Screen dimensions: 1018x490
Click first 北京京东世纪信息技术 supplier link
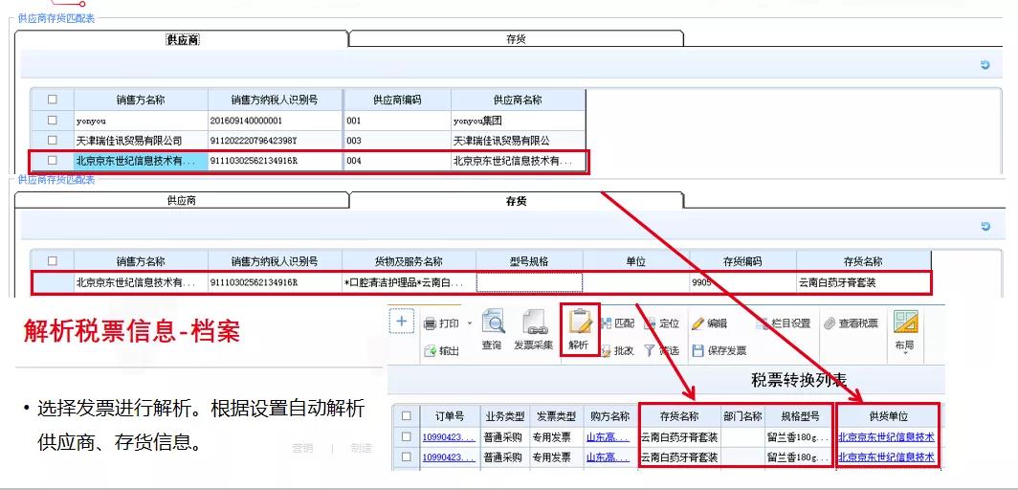pyautogui.click(x=886, y=437)
